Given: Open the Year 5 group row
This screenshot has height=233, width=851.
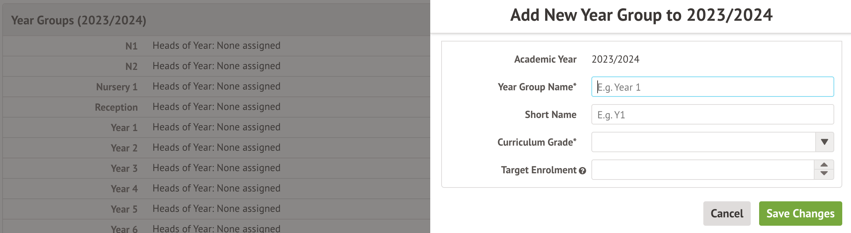Looking at the screenshot, I should [216, 209].
